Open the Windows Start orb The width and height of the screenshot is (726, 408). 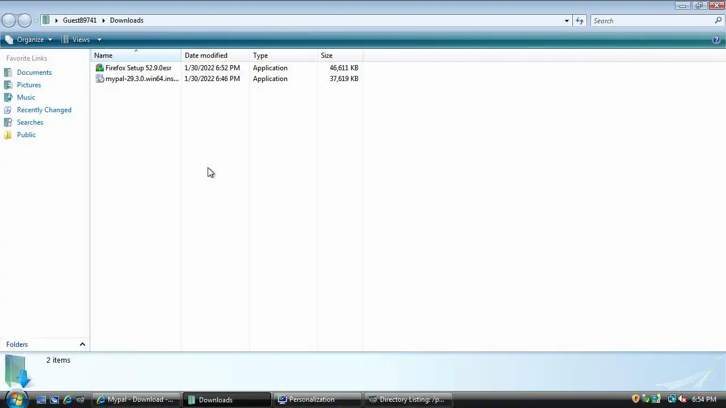pyautogui.click(x=16, y=399)
